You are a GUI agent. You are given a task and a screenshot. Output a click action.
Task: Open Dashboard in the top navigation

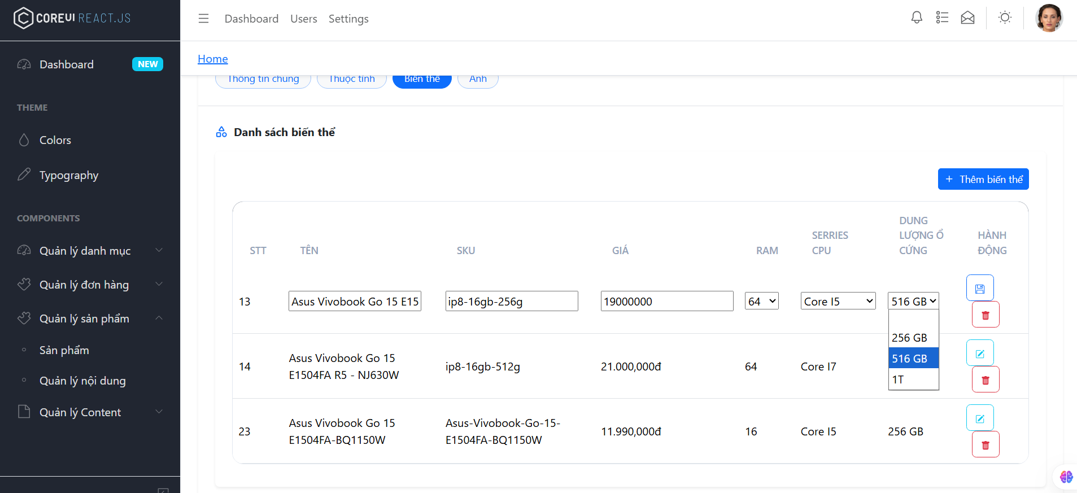pyautogui.click(x=251, y=19)
